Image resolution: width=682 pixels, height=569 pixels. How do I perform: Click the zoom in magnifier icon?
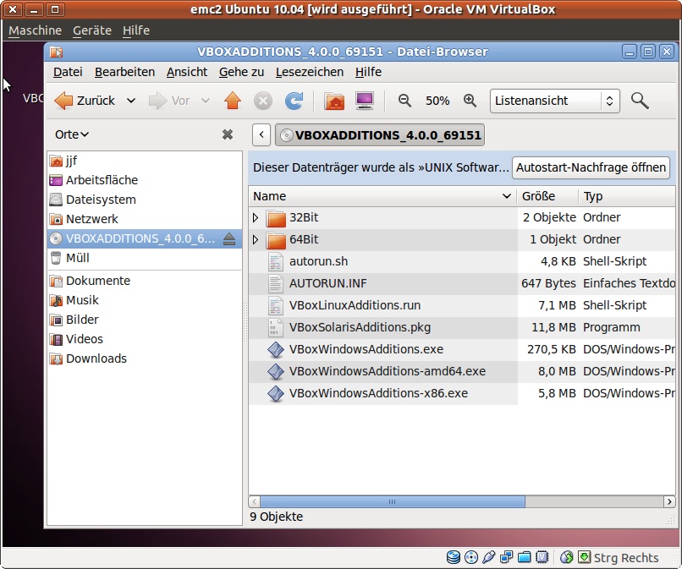[470, 101]
